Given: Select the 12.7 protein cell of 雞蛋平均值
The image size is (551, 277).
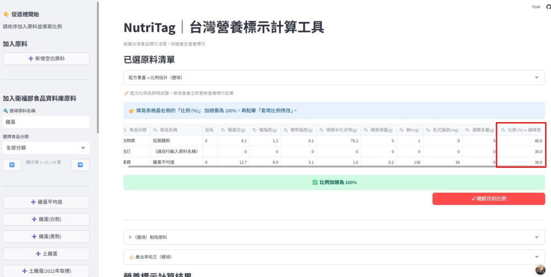Looking at the screenshot, I should [x=234, y=162].
